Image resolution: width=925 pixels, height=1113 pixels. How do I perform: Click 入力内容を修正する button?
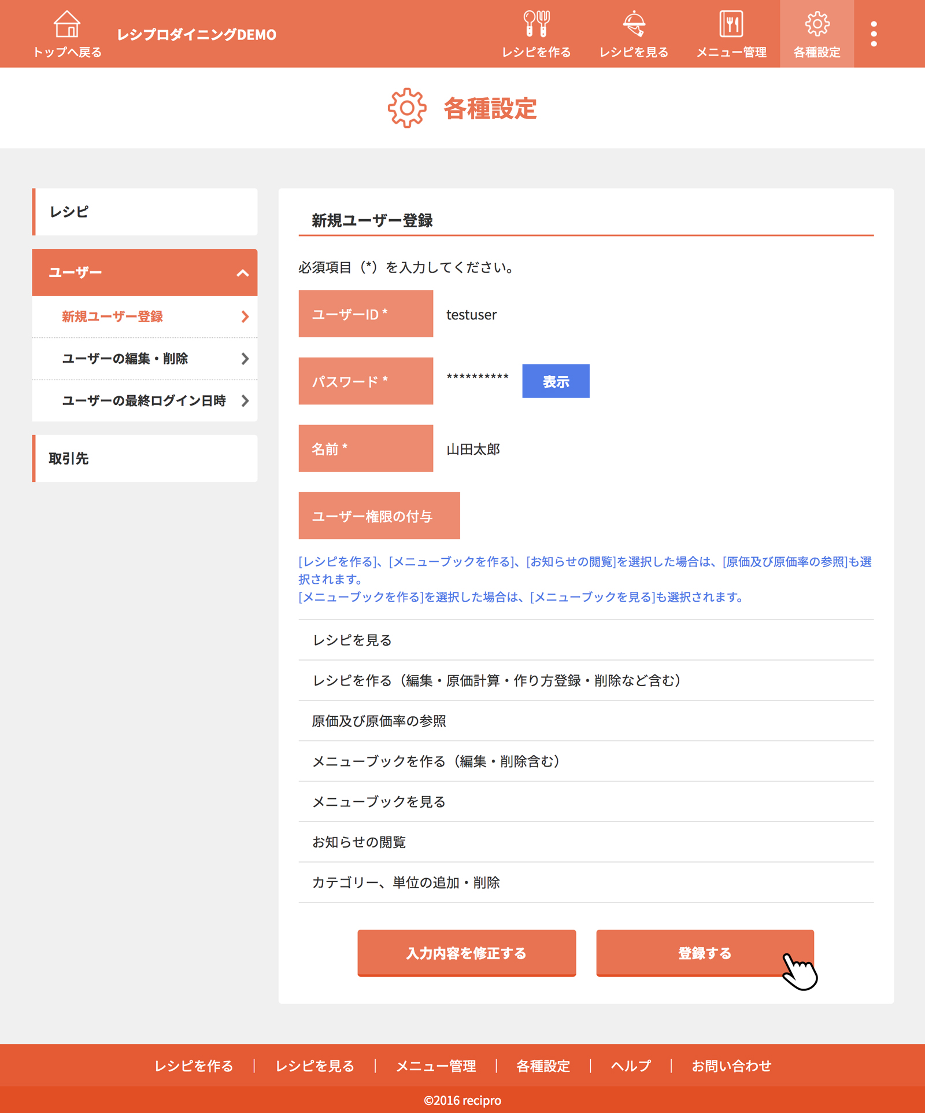[467, 953]
